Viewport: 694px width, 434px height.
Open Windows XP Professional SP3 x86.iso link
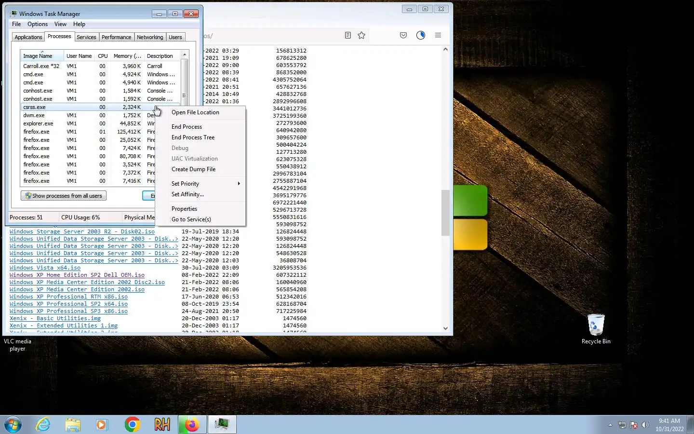tap(68, 311)
